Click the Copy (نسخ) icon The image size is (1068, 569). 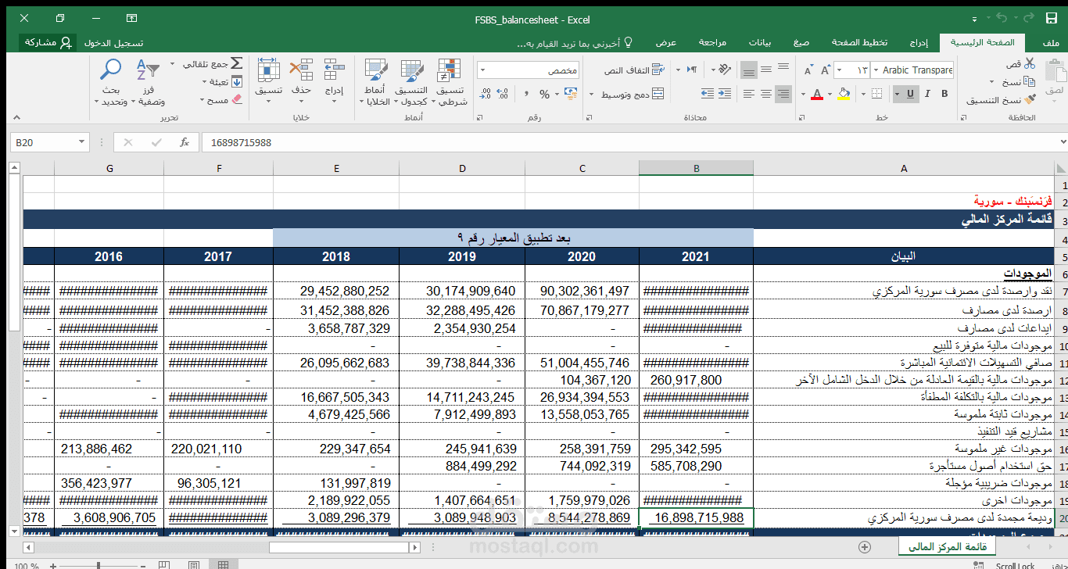(1030, 81)
